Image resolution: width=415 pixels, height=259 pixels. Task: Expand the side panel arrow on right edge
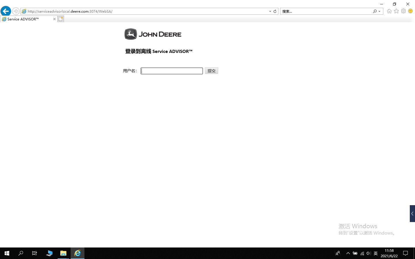(412, 214)
